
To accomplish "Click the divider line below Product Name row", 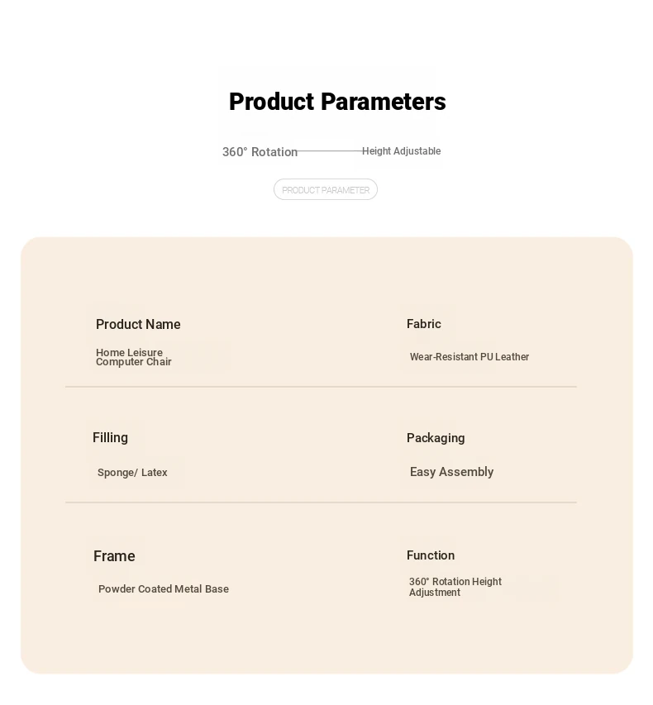I will point(321,386).
